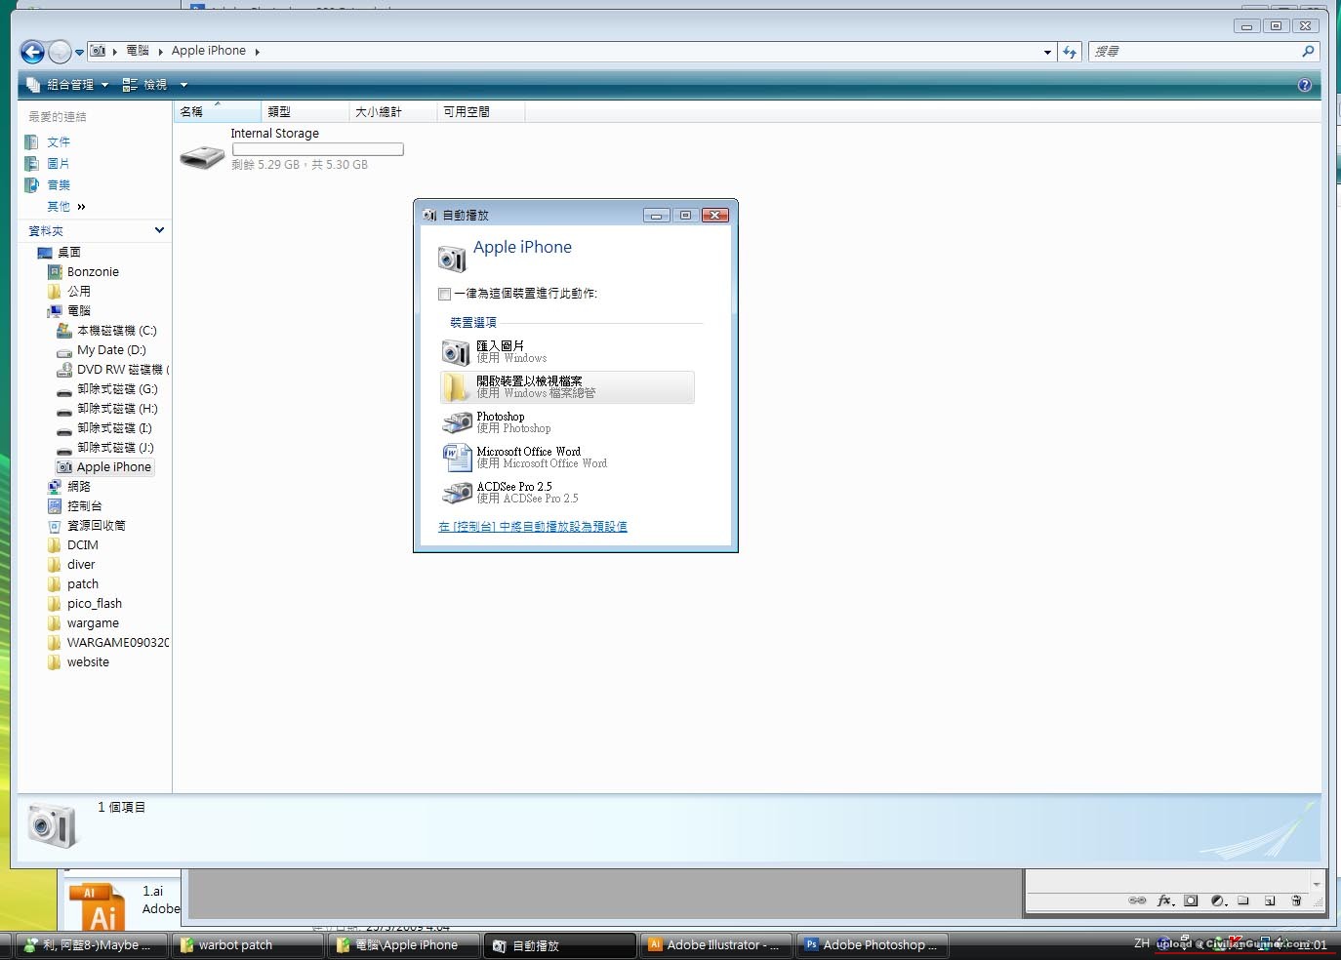Open device folder to view files
The width and height of the screenshot is (1341, 960).
(567, 387)
